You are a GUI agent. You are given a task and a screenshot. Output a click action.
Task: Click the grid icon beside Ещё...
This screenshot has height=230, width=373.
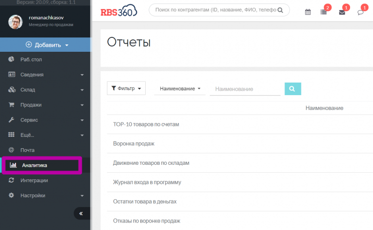11,134
